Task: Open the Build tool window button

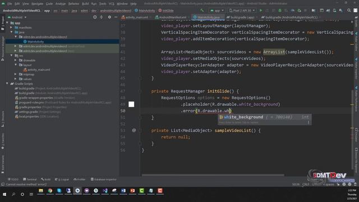Action: tap(46, 180)
